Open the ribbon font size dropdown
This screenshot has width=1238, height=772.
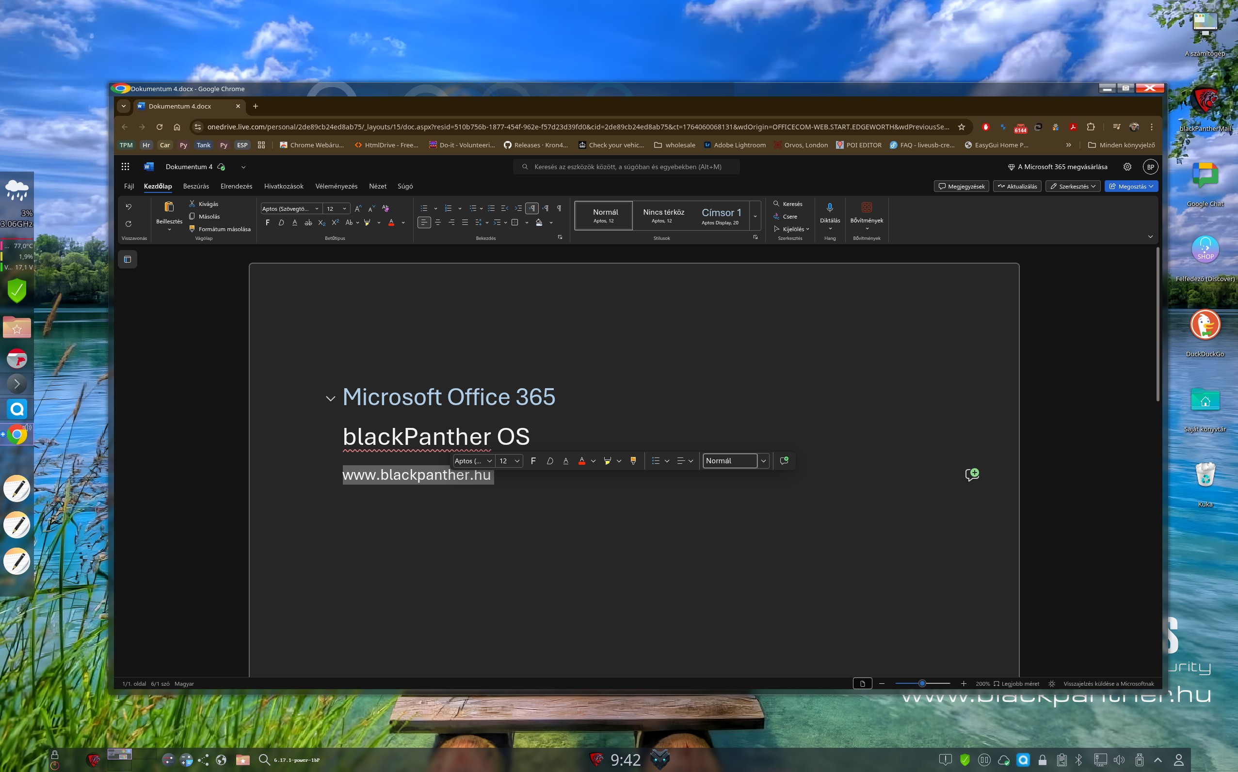click(x=344, y=209)
